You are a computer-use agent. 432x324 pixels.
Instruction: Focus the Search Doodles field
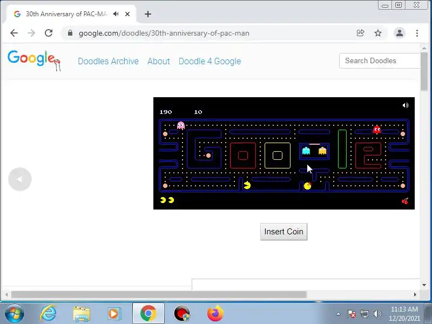point(380,60)
